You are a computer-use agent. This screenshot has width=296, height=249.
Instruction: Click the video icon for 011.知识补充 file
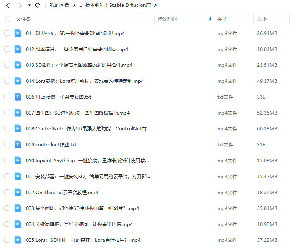tap(18, 33)
